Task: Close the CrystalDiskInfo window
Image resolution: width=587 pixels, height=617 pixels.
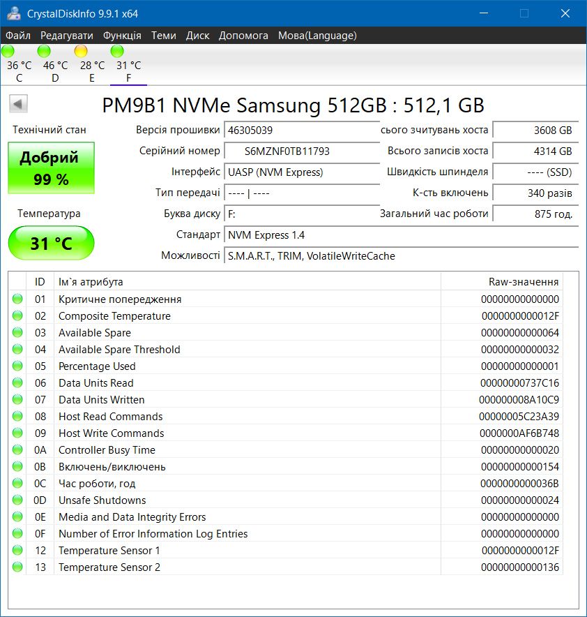Action: click(565, 13)
